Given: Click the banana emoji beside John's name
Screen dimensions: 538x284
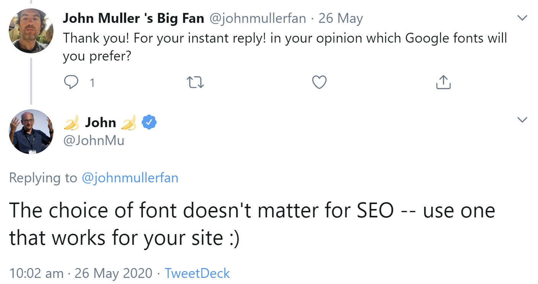Looking at the screenshot, I should tap(72, 123).
